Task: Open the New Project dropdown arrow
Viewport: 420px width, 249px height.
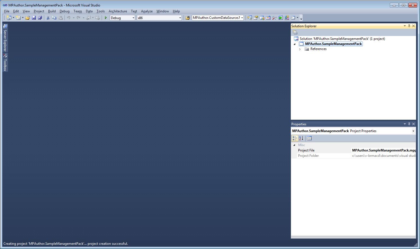Action: click(14, 18)
